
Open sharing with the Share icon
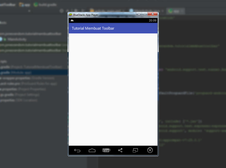(x=120, y=150)
